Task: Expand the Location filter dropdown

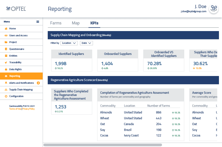Action: pyautogui.click(x=69, y=43)
